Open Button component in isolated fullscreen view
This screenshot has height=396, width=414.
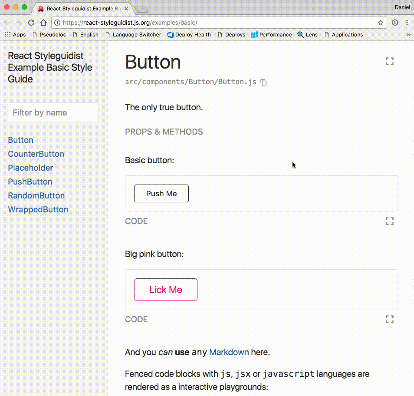point(389,61)
